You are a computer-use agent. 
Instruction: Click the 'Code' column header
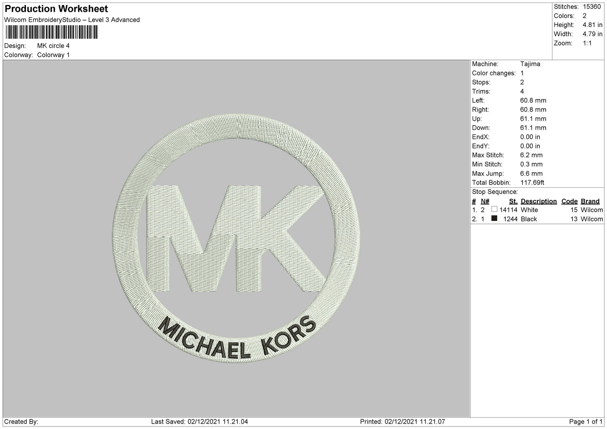click(570, 201)
